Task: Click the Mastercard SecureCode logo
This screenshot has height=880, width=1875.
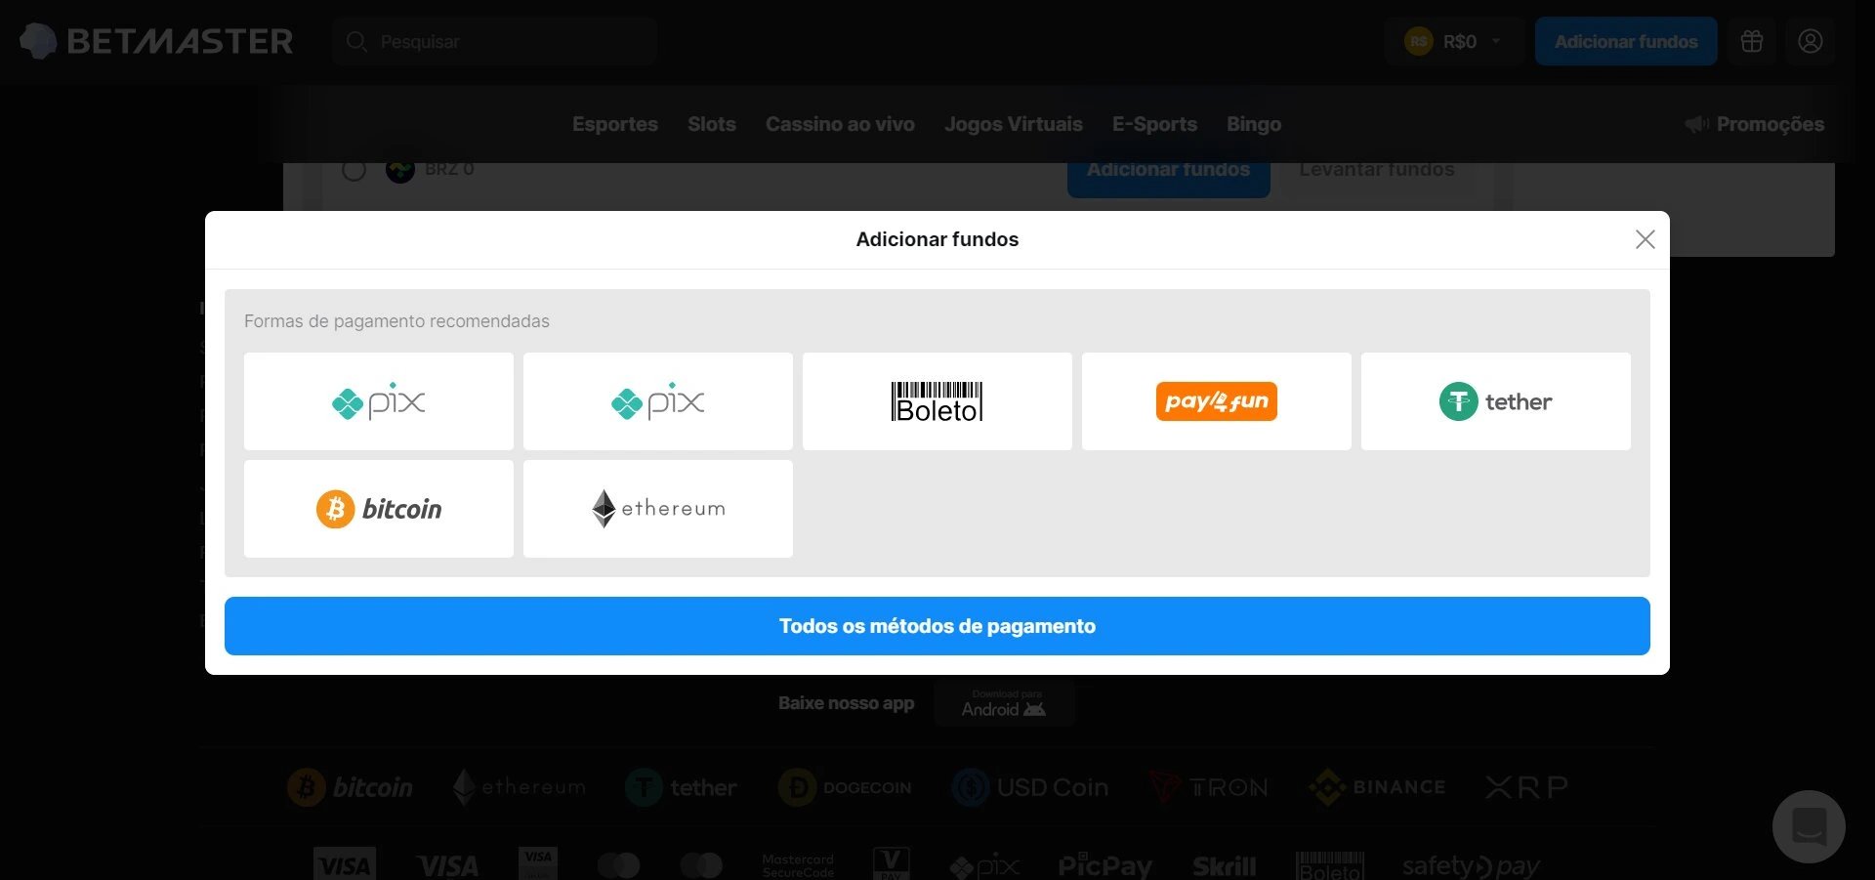Action: pos(798,865)
